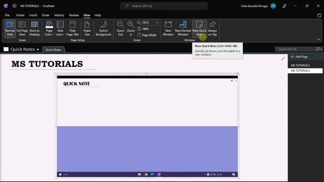
Task: Switch to Insert tab
Action: coord(33,15)
